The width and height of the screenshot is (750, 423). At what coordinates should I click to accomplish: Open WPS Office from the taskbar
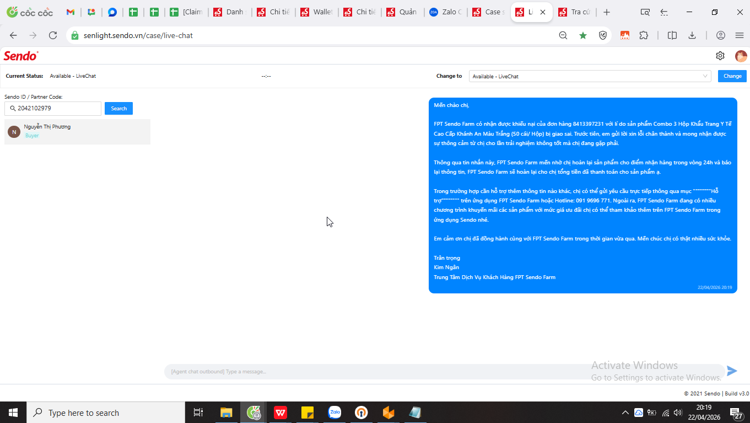pos(280,413)
